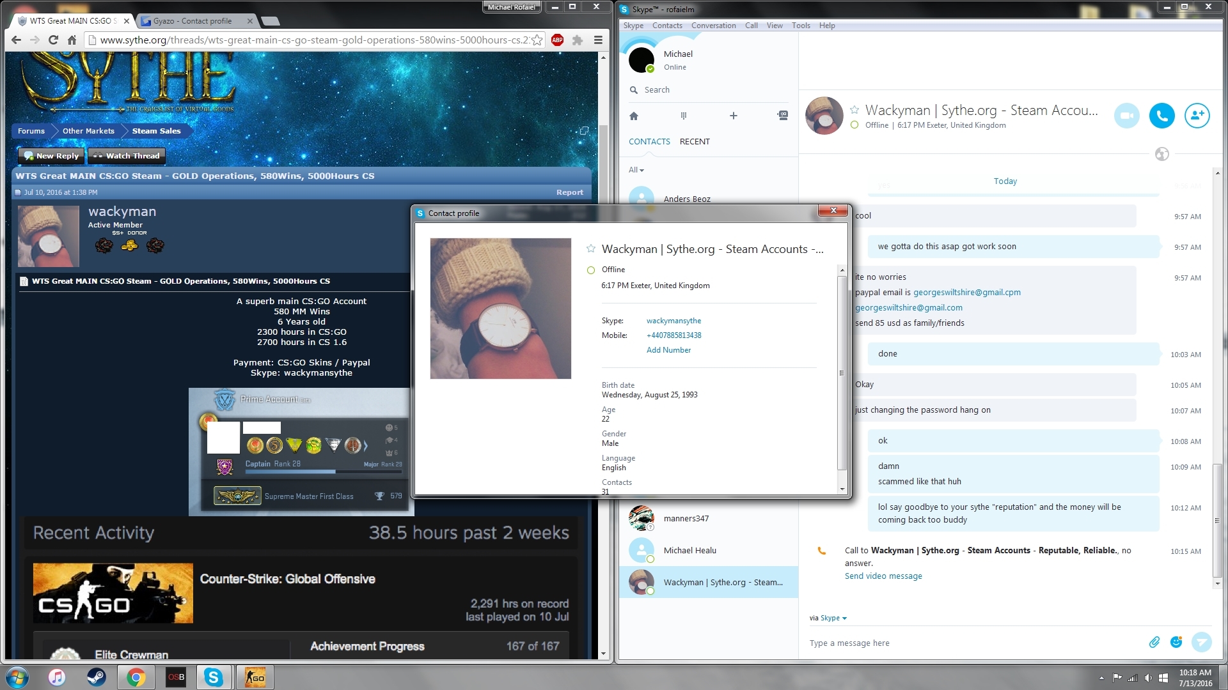The image size is (1228, 690).
Task: Toggle the favorite star in the chat header
Action: click(854, 110)
